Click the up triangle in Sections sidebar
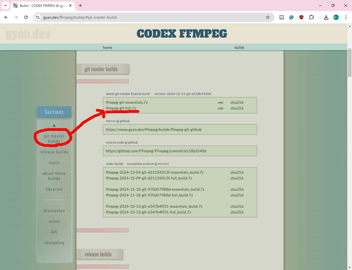Viewport: 352px width, 270px height. click(x=54, y=125)
